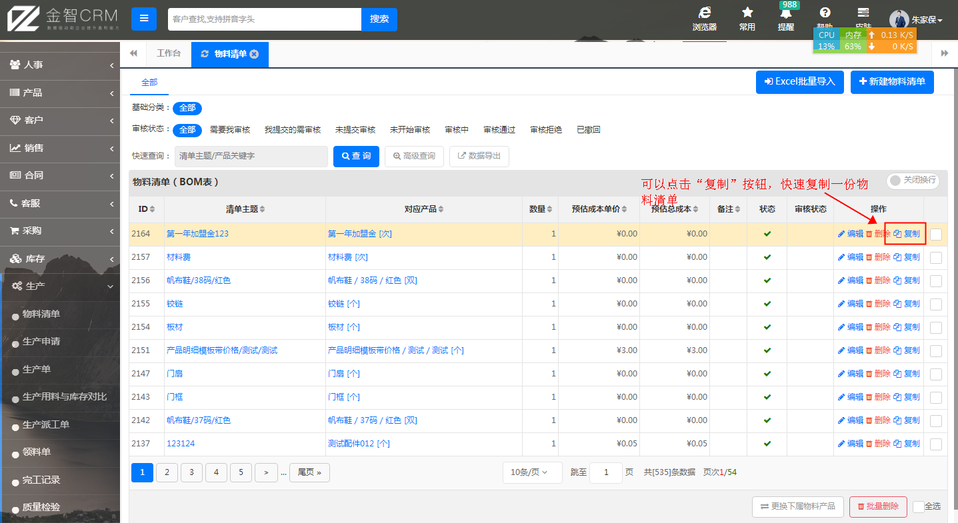This screenshot has width=958, height=523.
Task: Close the 物料清单 tab
Action: 254,54
